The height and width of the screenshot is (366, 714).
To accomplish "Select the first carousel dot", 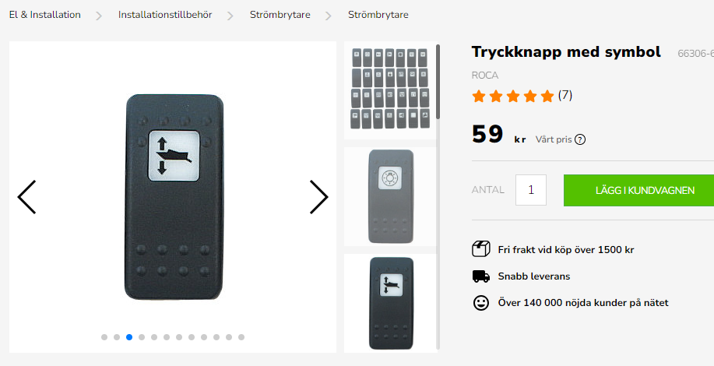I will (104, 337).
